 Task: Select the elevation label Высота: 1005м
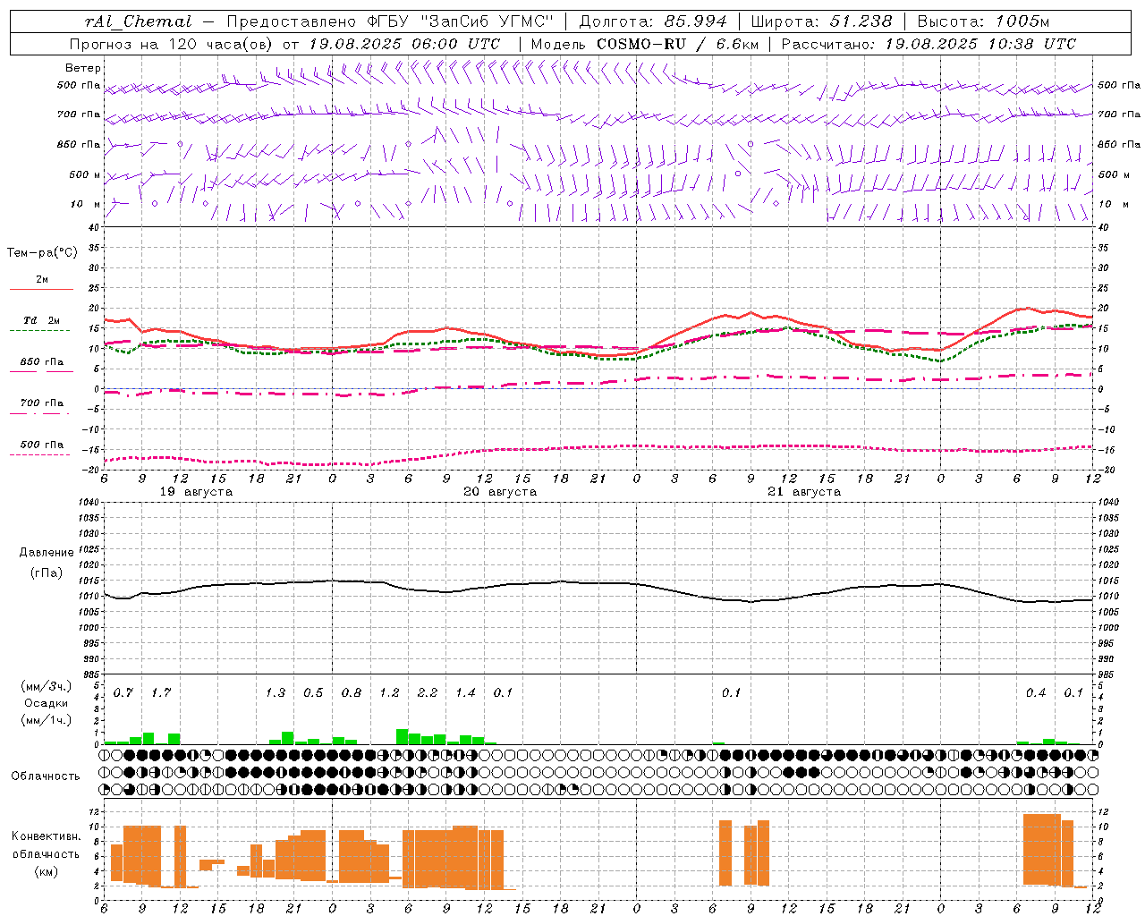pyautogui.click(x=983, y=21)
